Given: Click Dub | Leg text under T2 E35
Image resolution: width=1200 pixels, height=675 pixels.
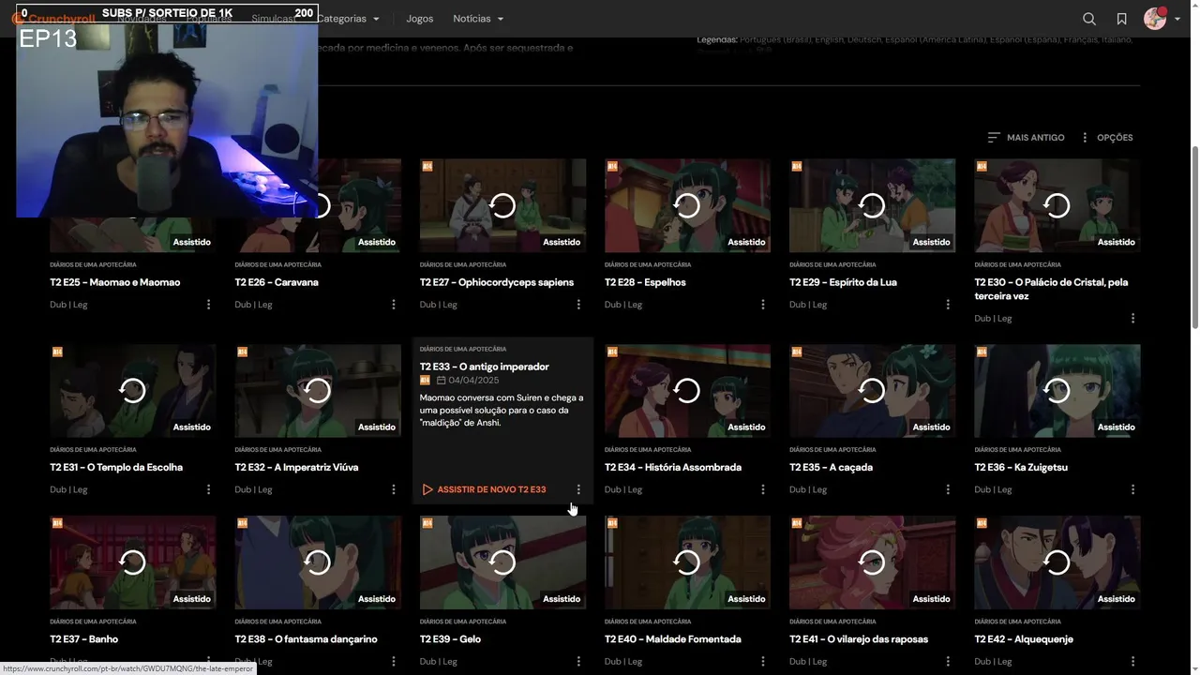Looking at the screenshot, I should (807, 489).
